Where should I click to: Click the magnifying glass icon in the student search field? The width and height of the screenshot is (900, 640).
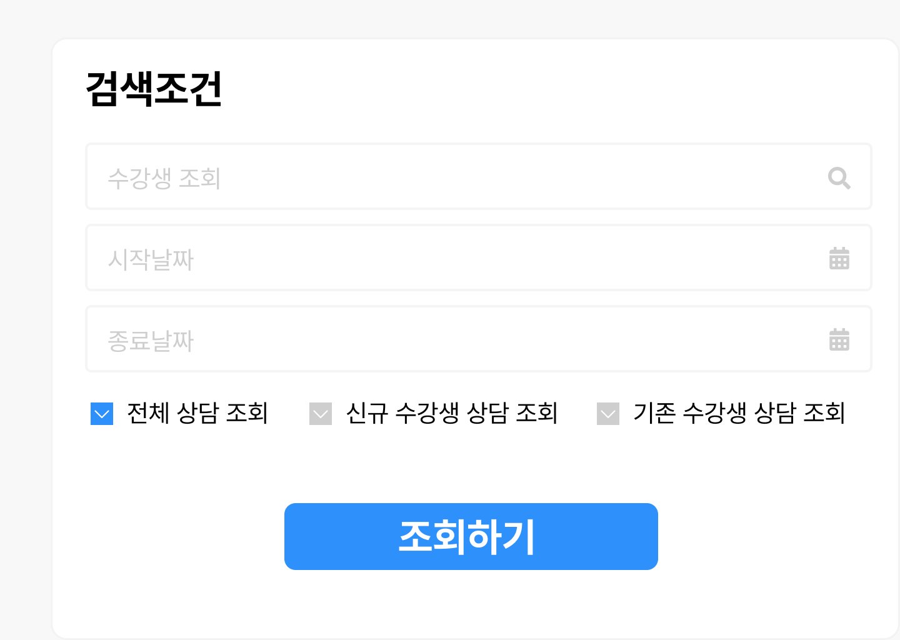coord(839,179)
